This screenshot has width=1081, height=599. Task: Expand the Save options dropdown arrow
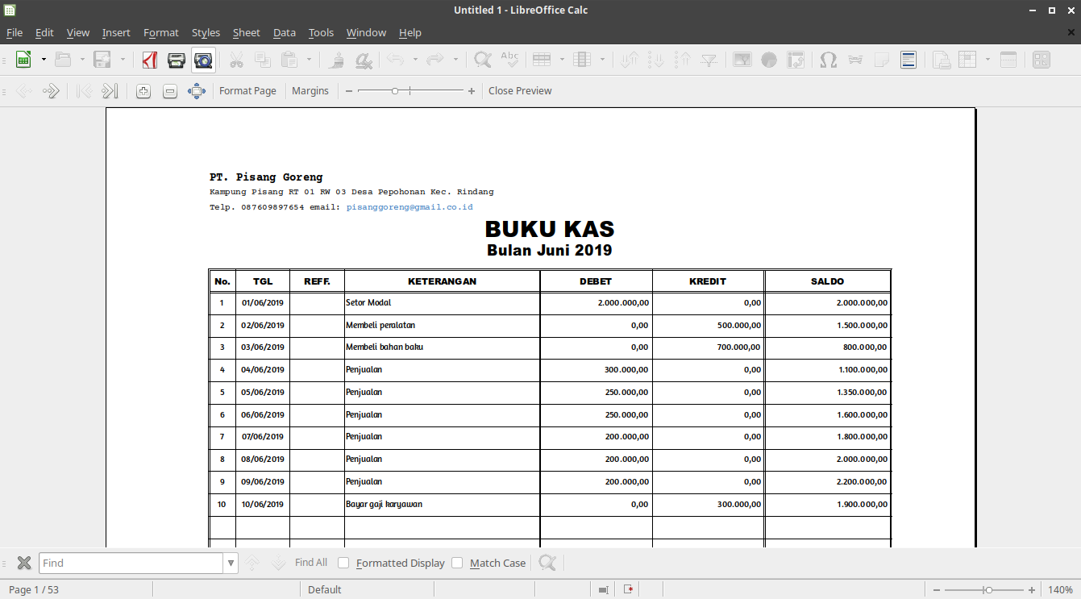(x=123, y=60)
